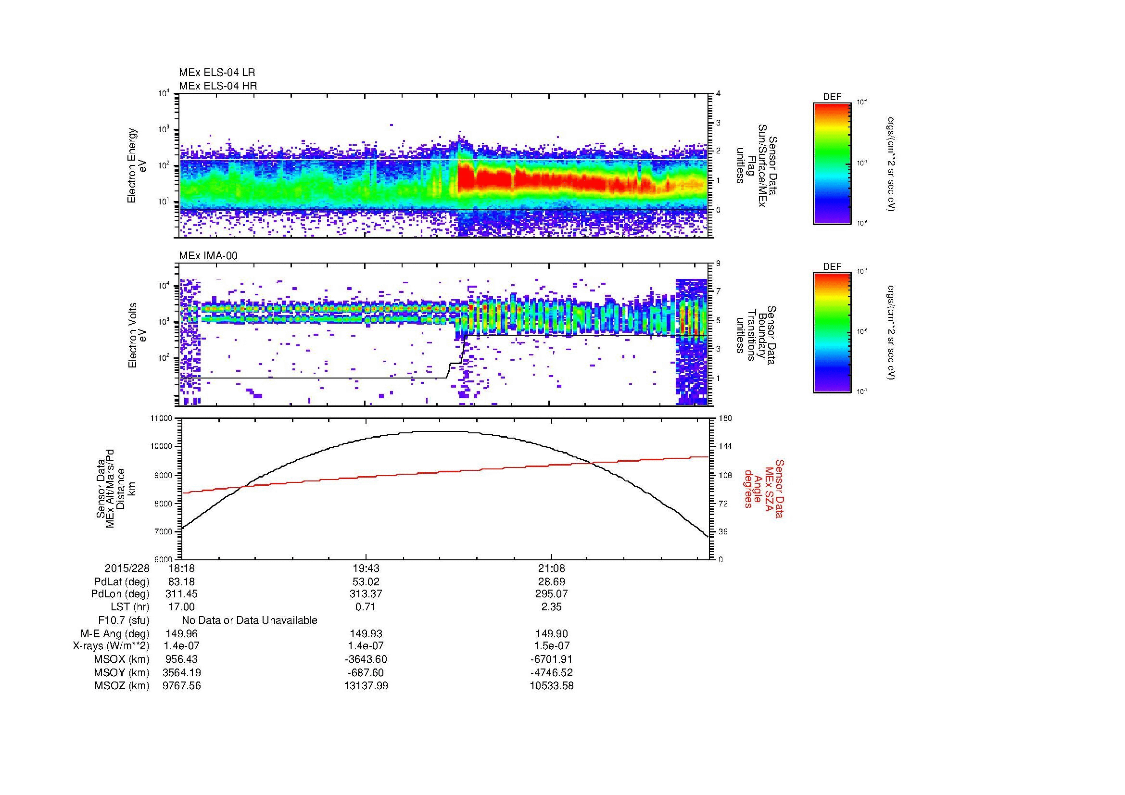
Task: Click the MSOZ value 10533.58
Action: (552, 686)
